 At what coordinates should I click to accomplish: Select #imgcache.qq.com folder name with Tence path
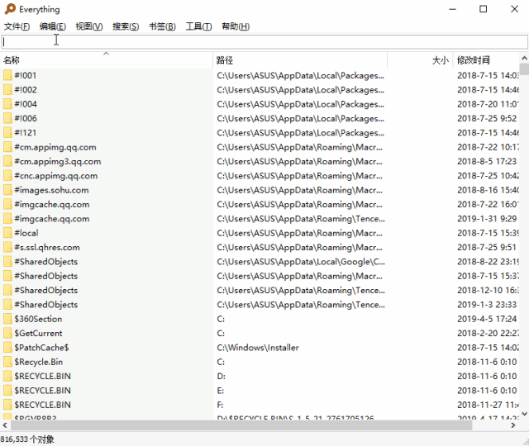52,219
